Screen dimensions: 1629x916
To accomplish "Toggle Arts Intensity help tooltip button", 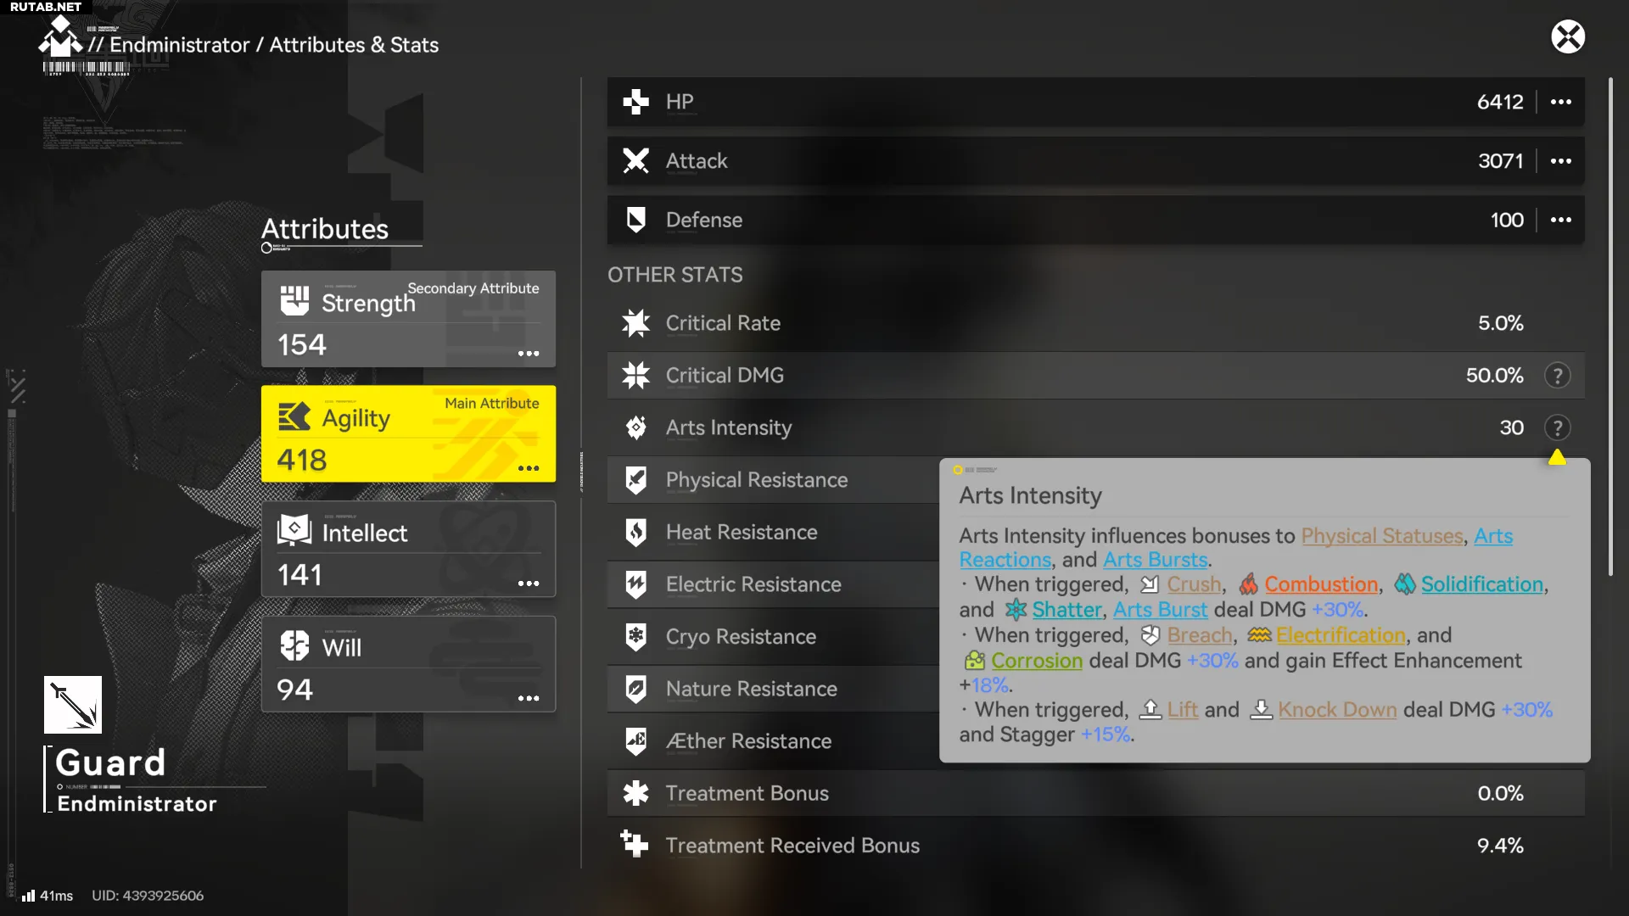I will coord(1557,427).
